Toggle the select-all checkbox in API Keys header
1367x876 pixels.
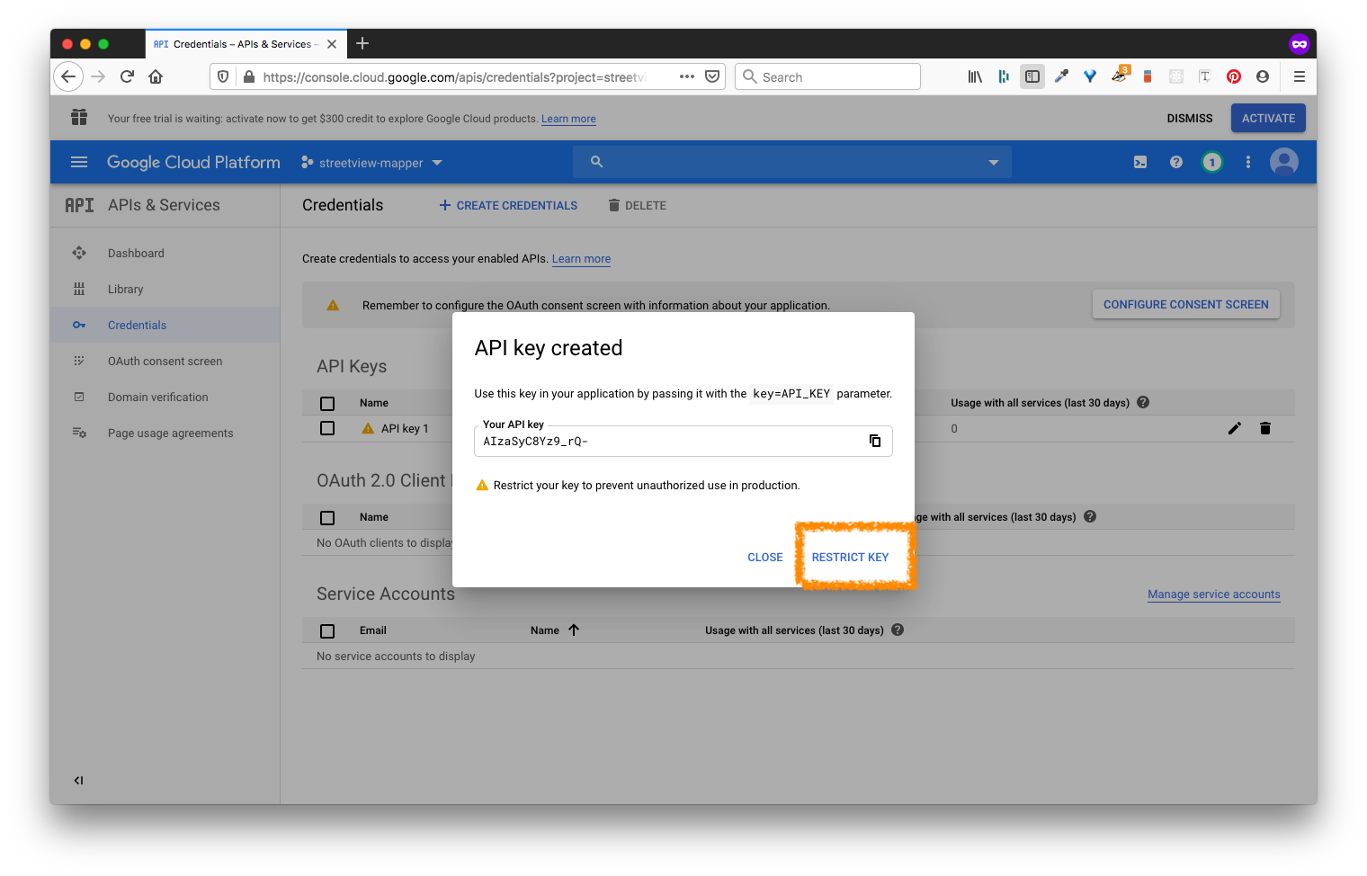click(327, 404)
